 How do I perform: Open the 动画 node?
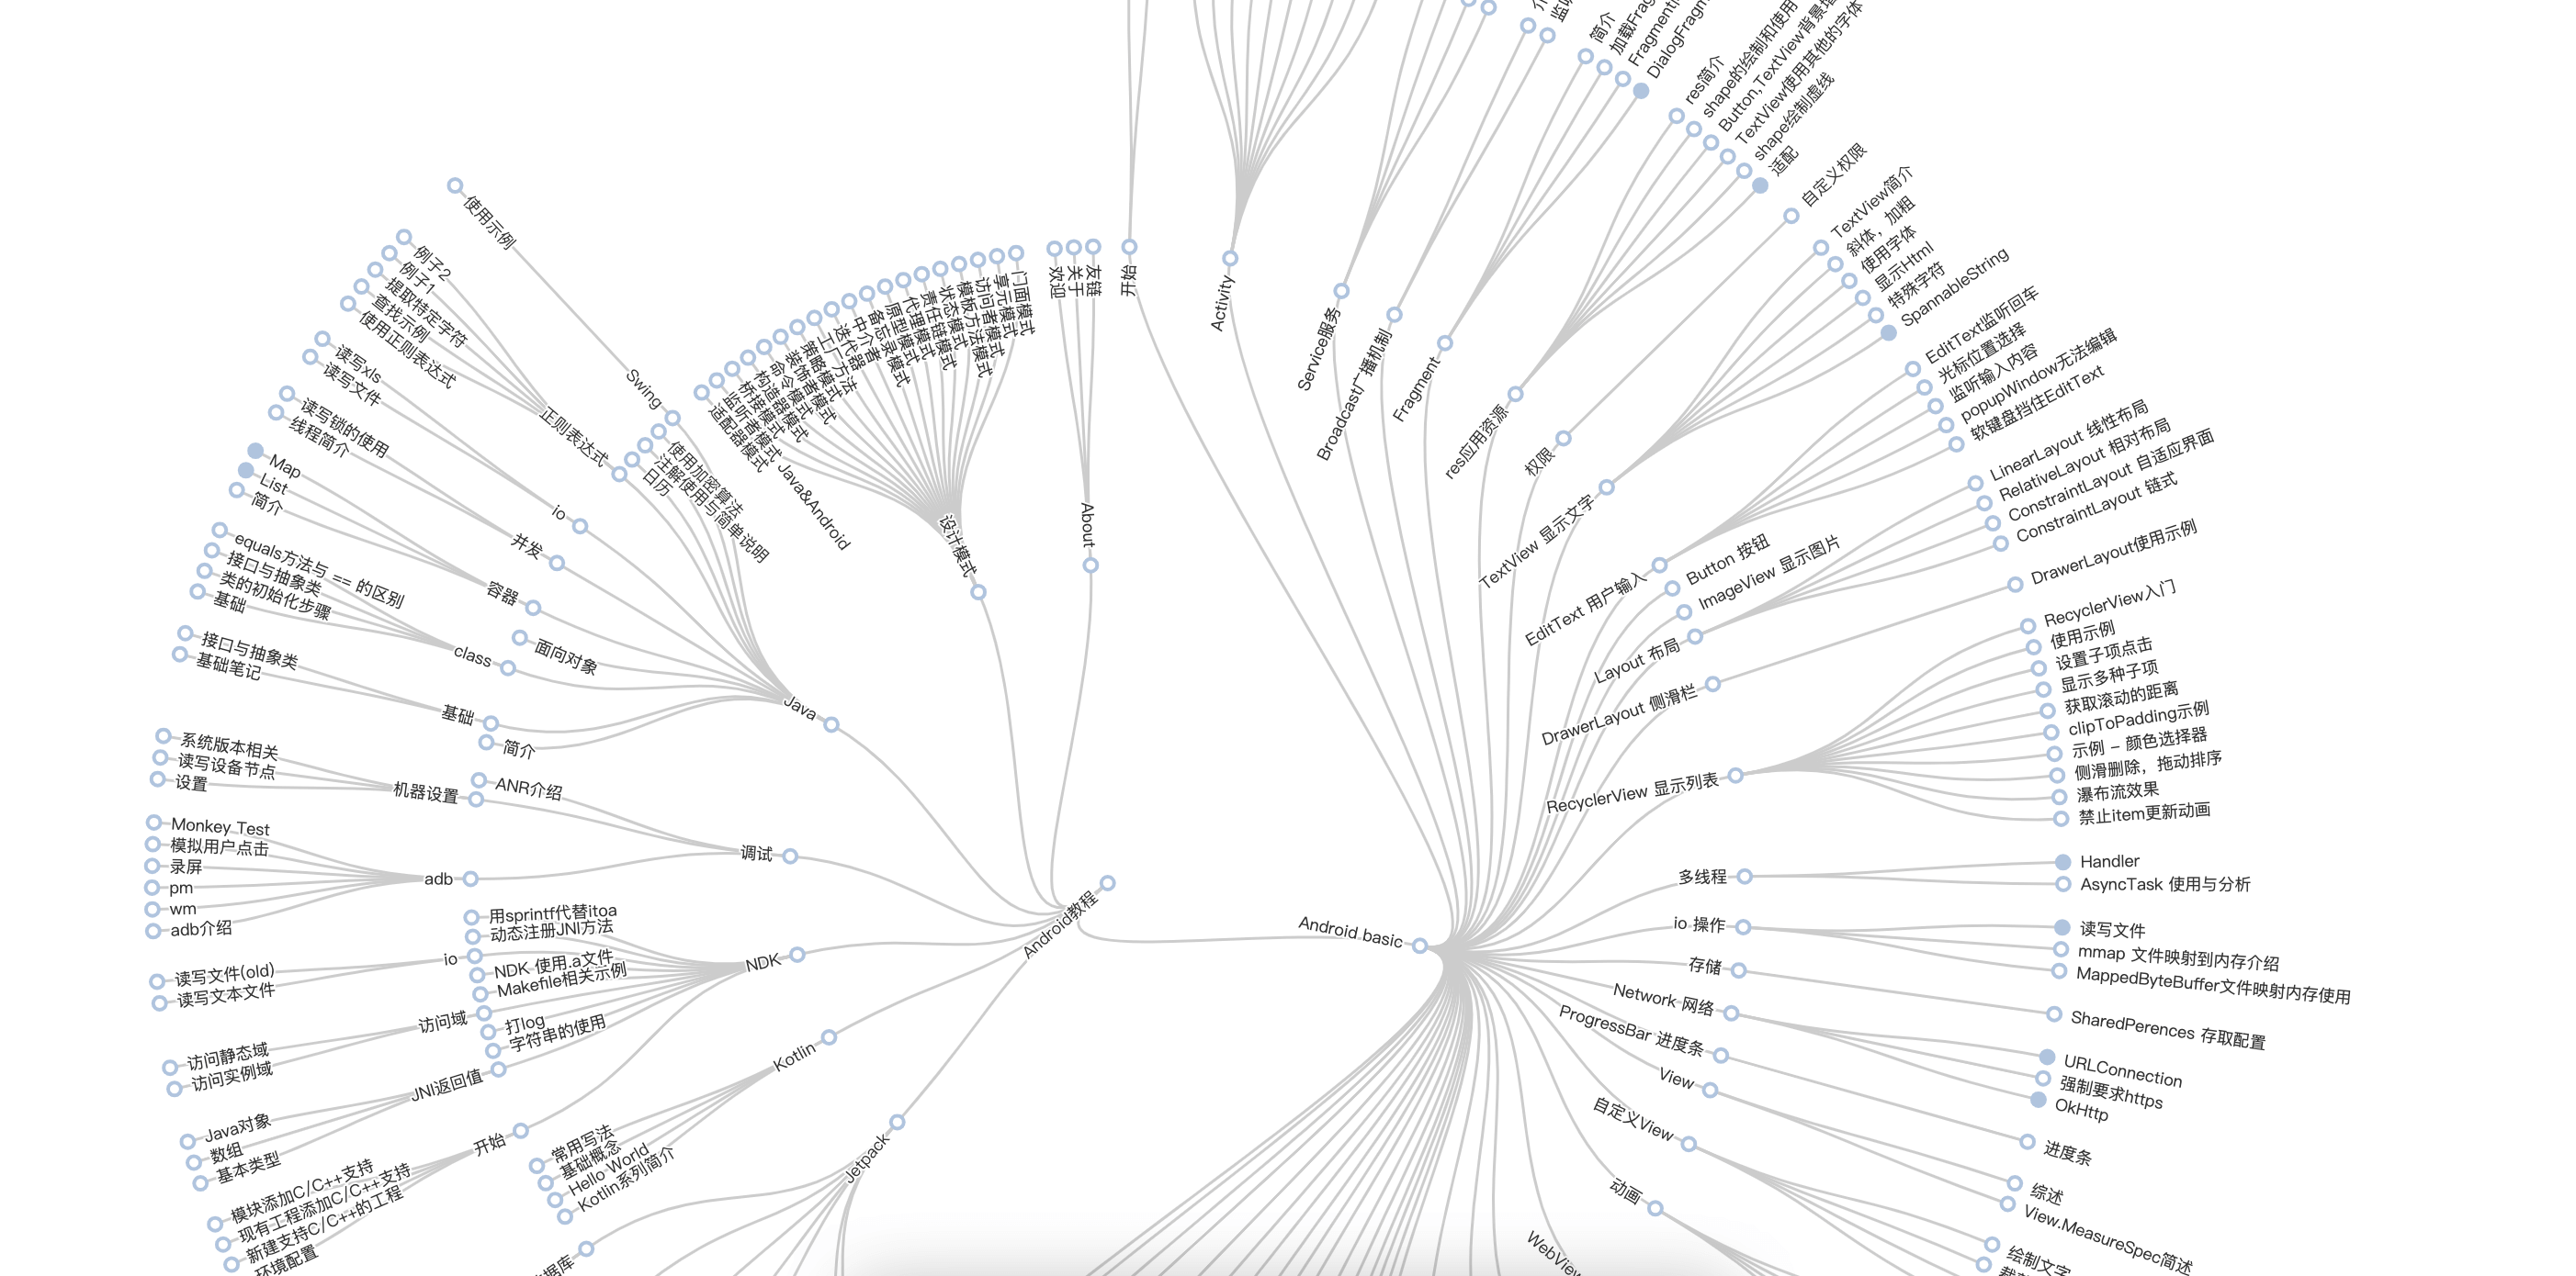click(1655, 1209)
